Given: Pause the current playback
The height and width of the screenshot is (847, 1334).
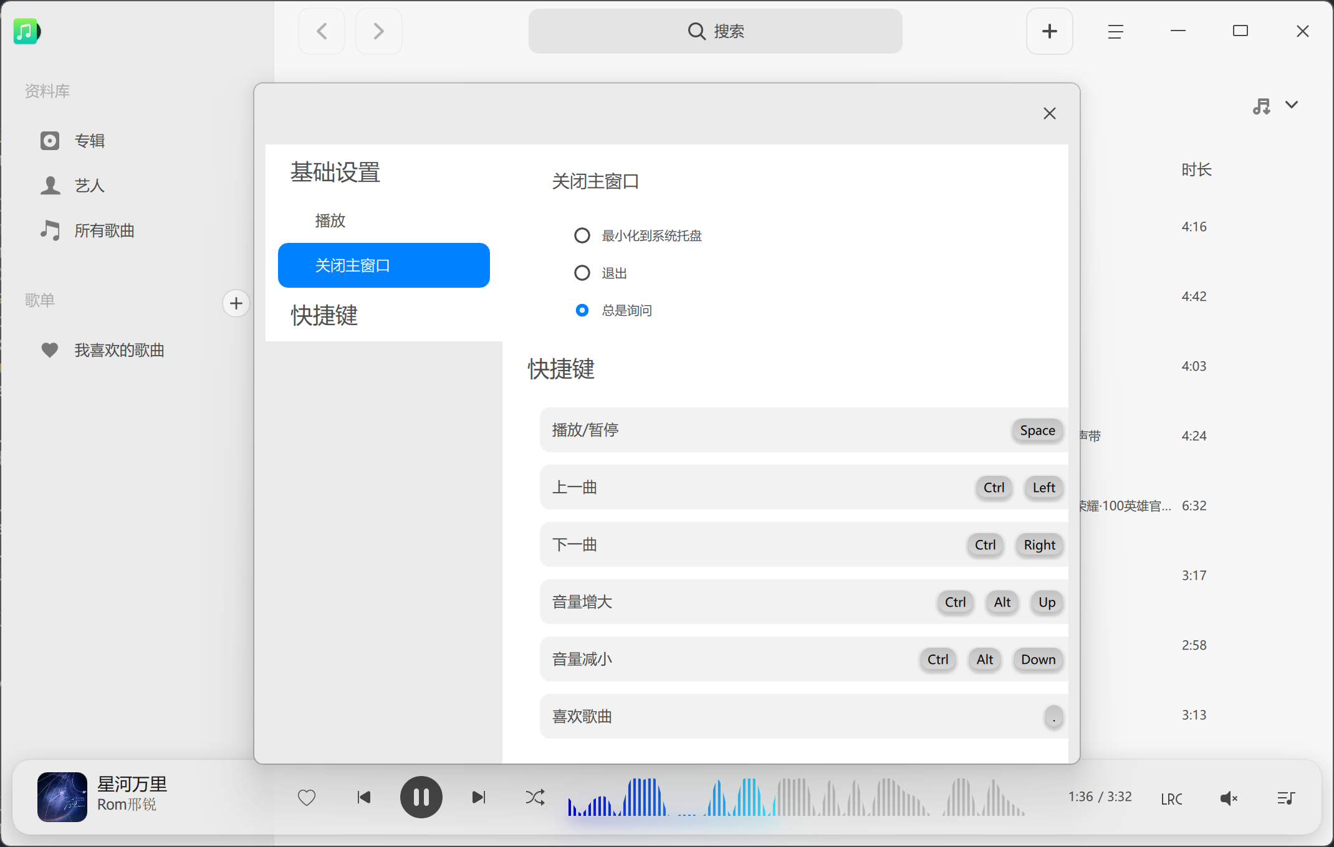Looking at the screenshot, I should pyautogui.click(x=421, y=797).
